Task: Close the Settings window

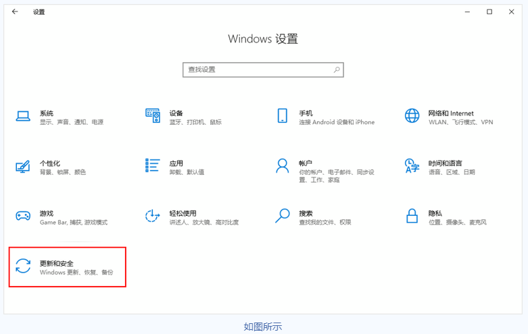Action: pyautogui.click(x=512, y=11)
